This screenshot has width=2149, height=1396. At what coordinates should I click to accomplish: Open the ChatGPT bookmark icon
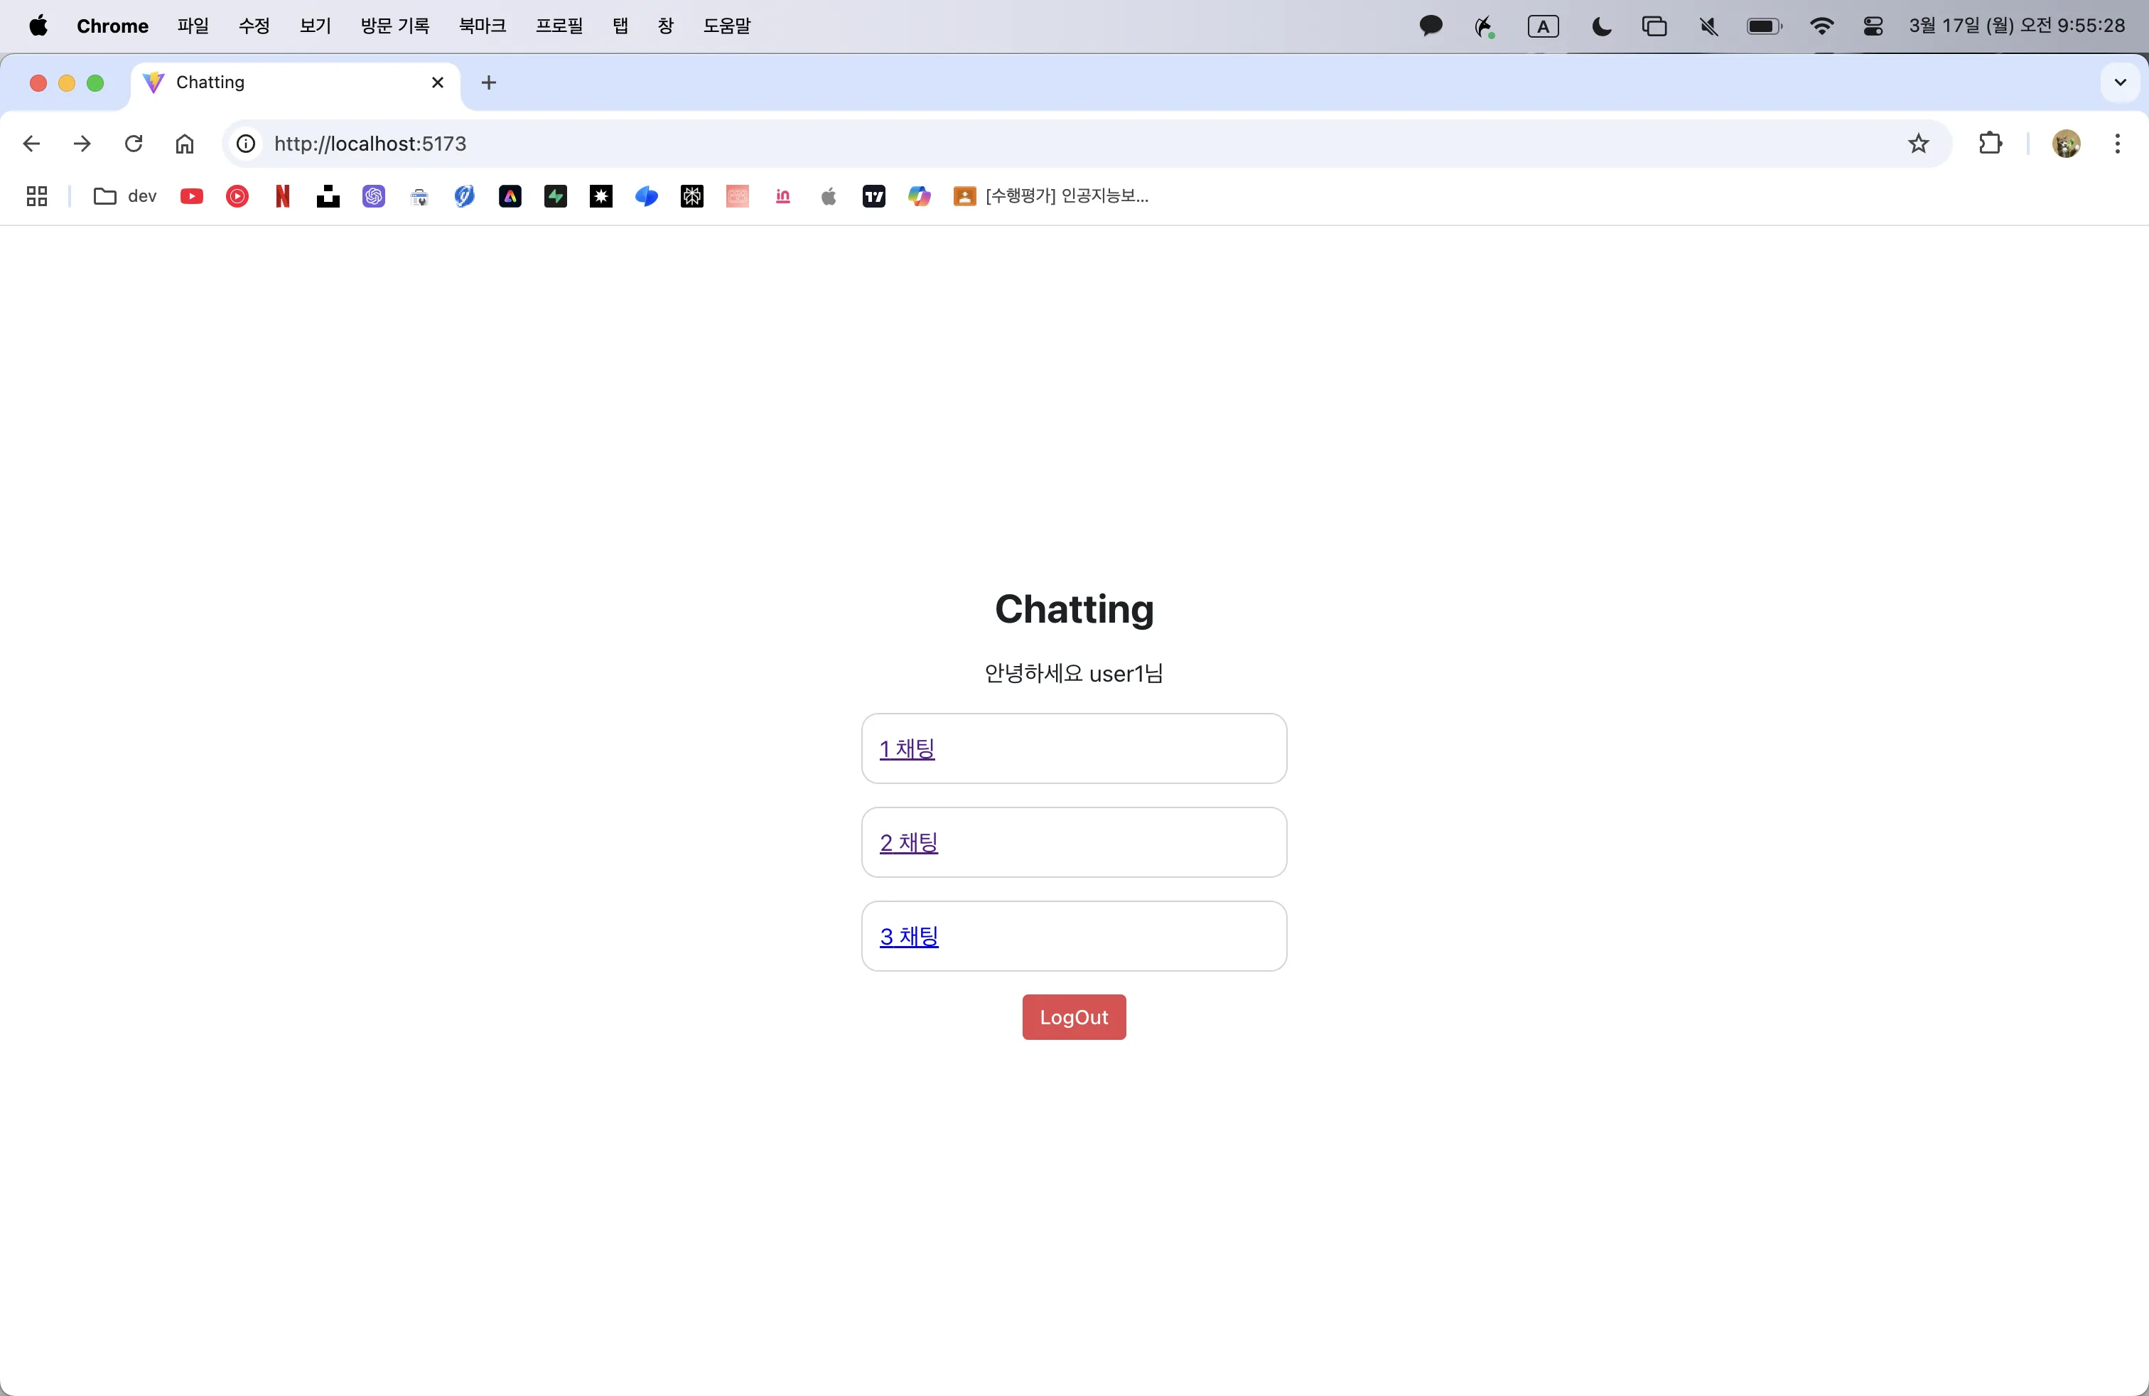click(374, 196)
